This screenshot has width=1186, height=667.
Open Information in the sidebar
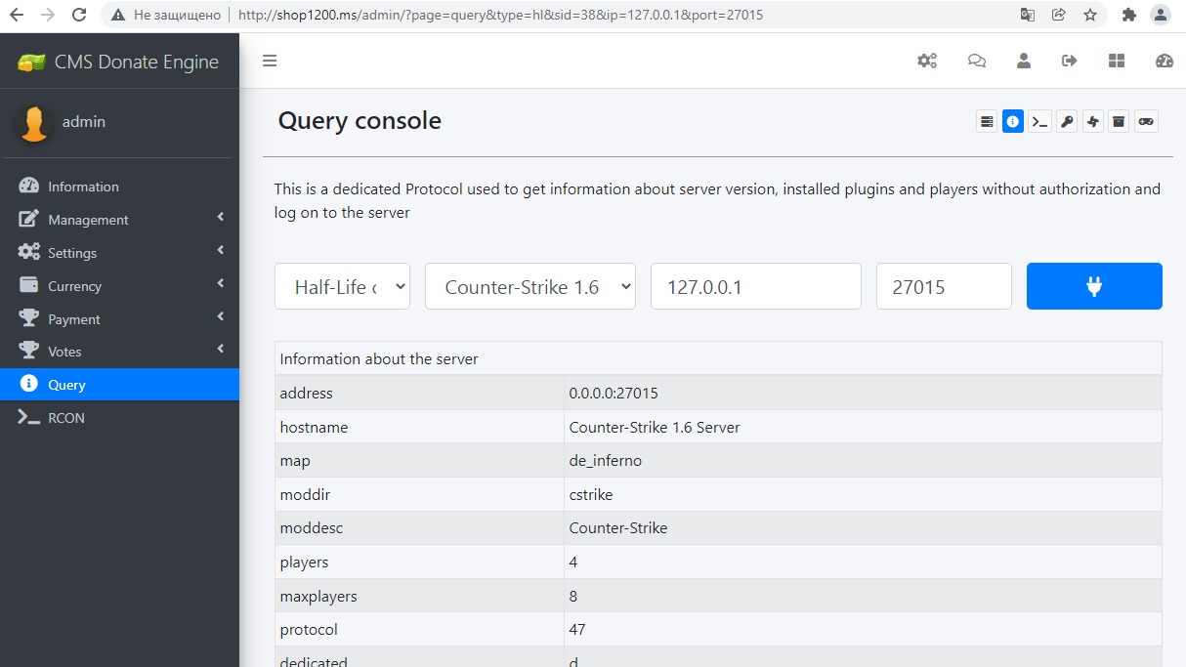pos(83,187)
